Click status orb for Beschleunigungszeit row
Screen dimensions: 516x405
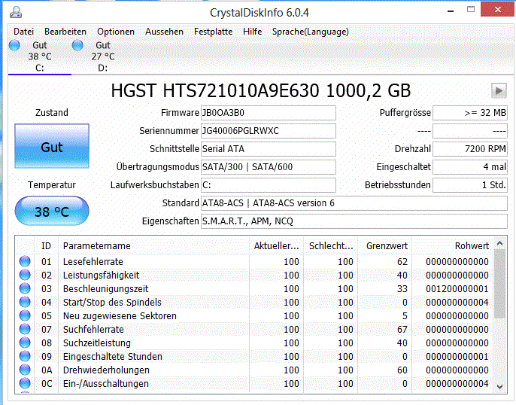click(x=25, y=288)
